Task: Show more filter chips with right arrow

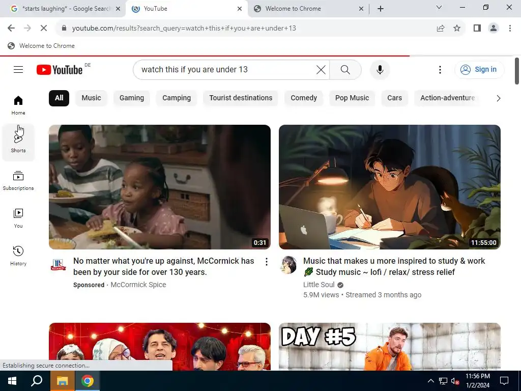Action: coord(498,98)
